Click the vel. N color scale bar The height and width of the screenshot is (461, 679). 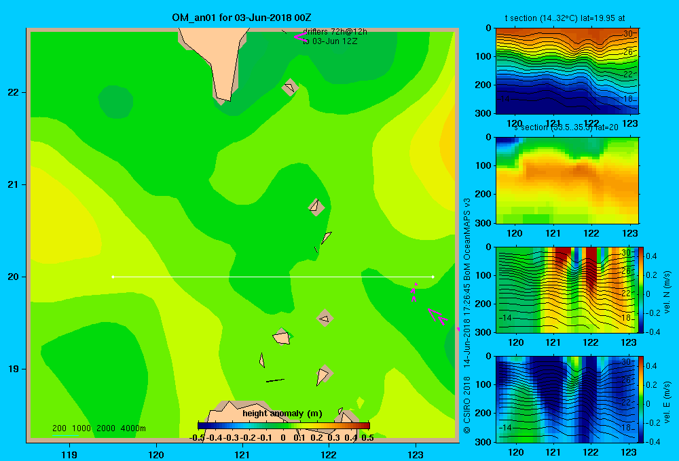coord(642,289)
